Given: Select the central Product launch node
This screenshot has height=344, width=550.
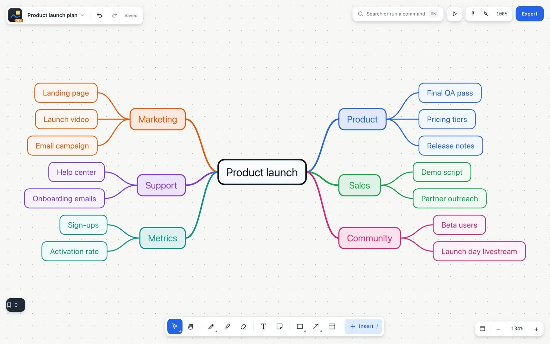Looking at the screenshot, I should pyautogui.click(x=262, y=172).
